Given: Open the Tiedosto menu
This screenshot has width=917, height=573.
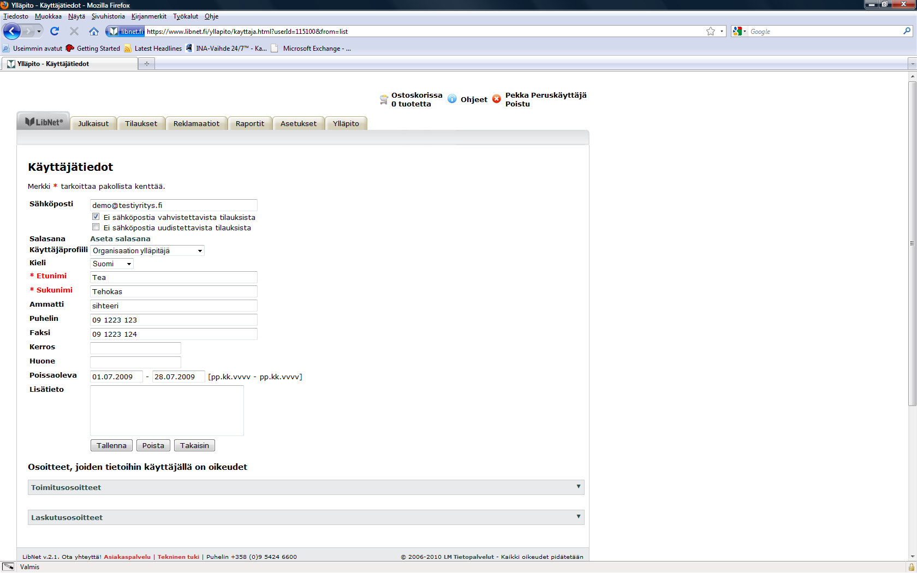Looking at the screenshot, I should coord(16,16).
